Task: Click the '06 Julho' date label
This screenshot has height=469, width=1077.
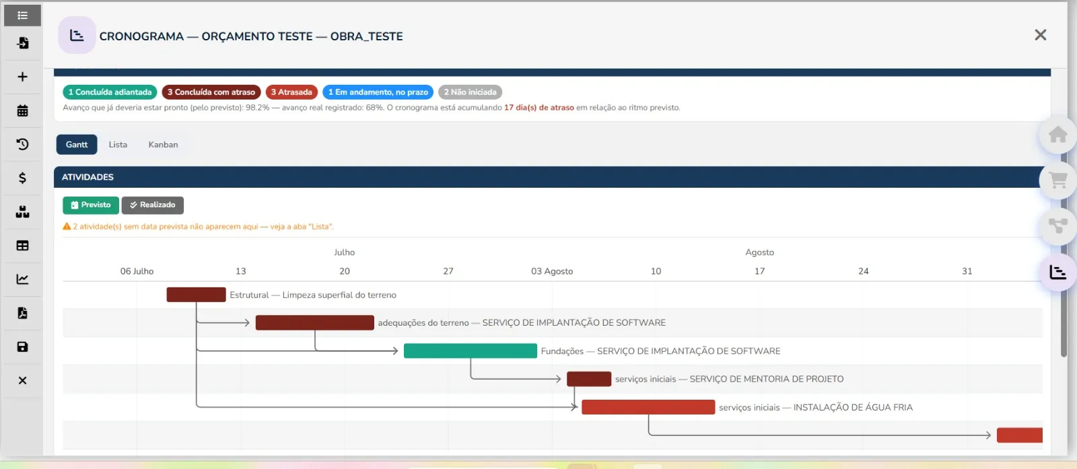Action: point(137,271)
